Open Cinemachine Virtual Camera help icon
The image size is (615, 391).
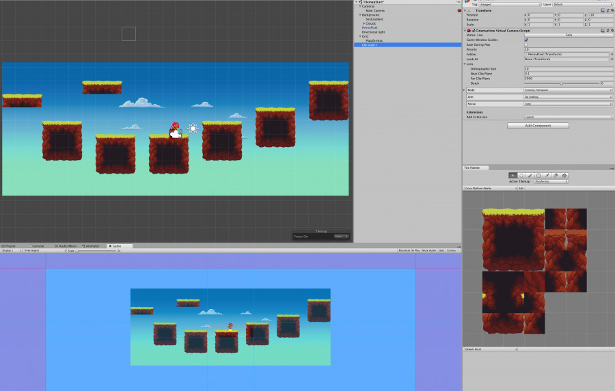pos(603,30)
